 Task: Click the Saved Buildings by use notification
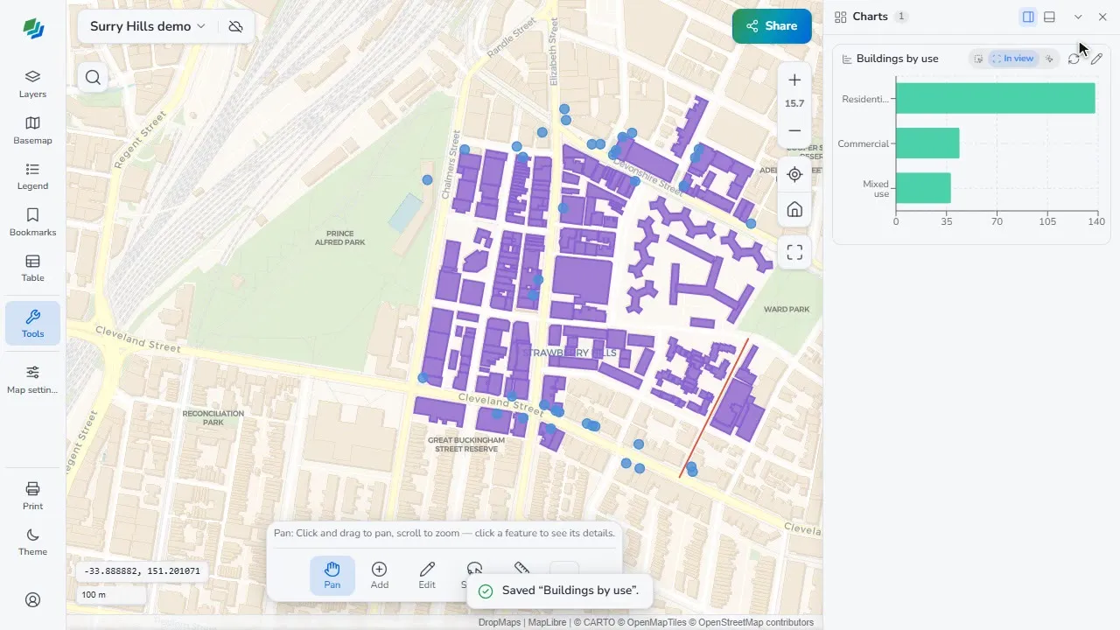point(559,591)
